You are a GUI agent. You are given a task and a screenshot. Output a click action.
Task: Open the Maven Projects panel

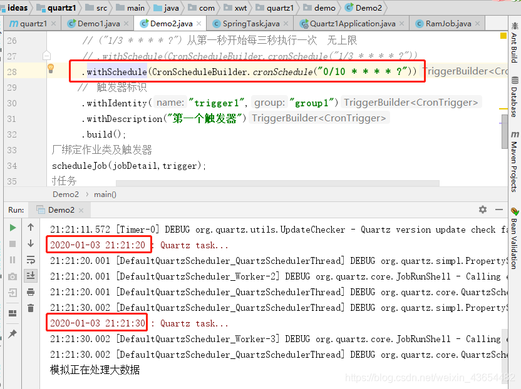click(515, 161)
